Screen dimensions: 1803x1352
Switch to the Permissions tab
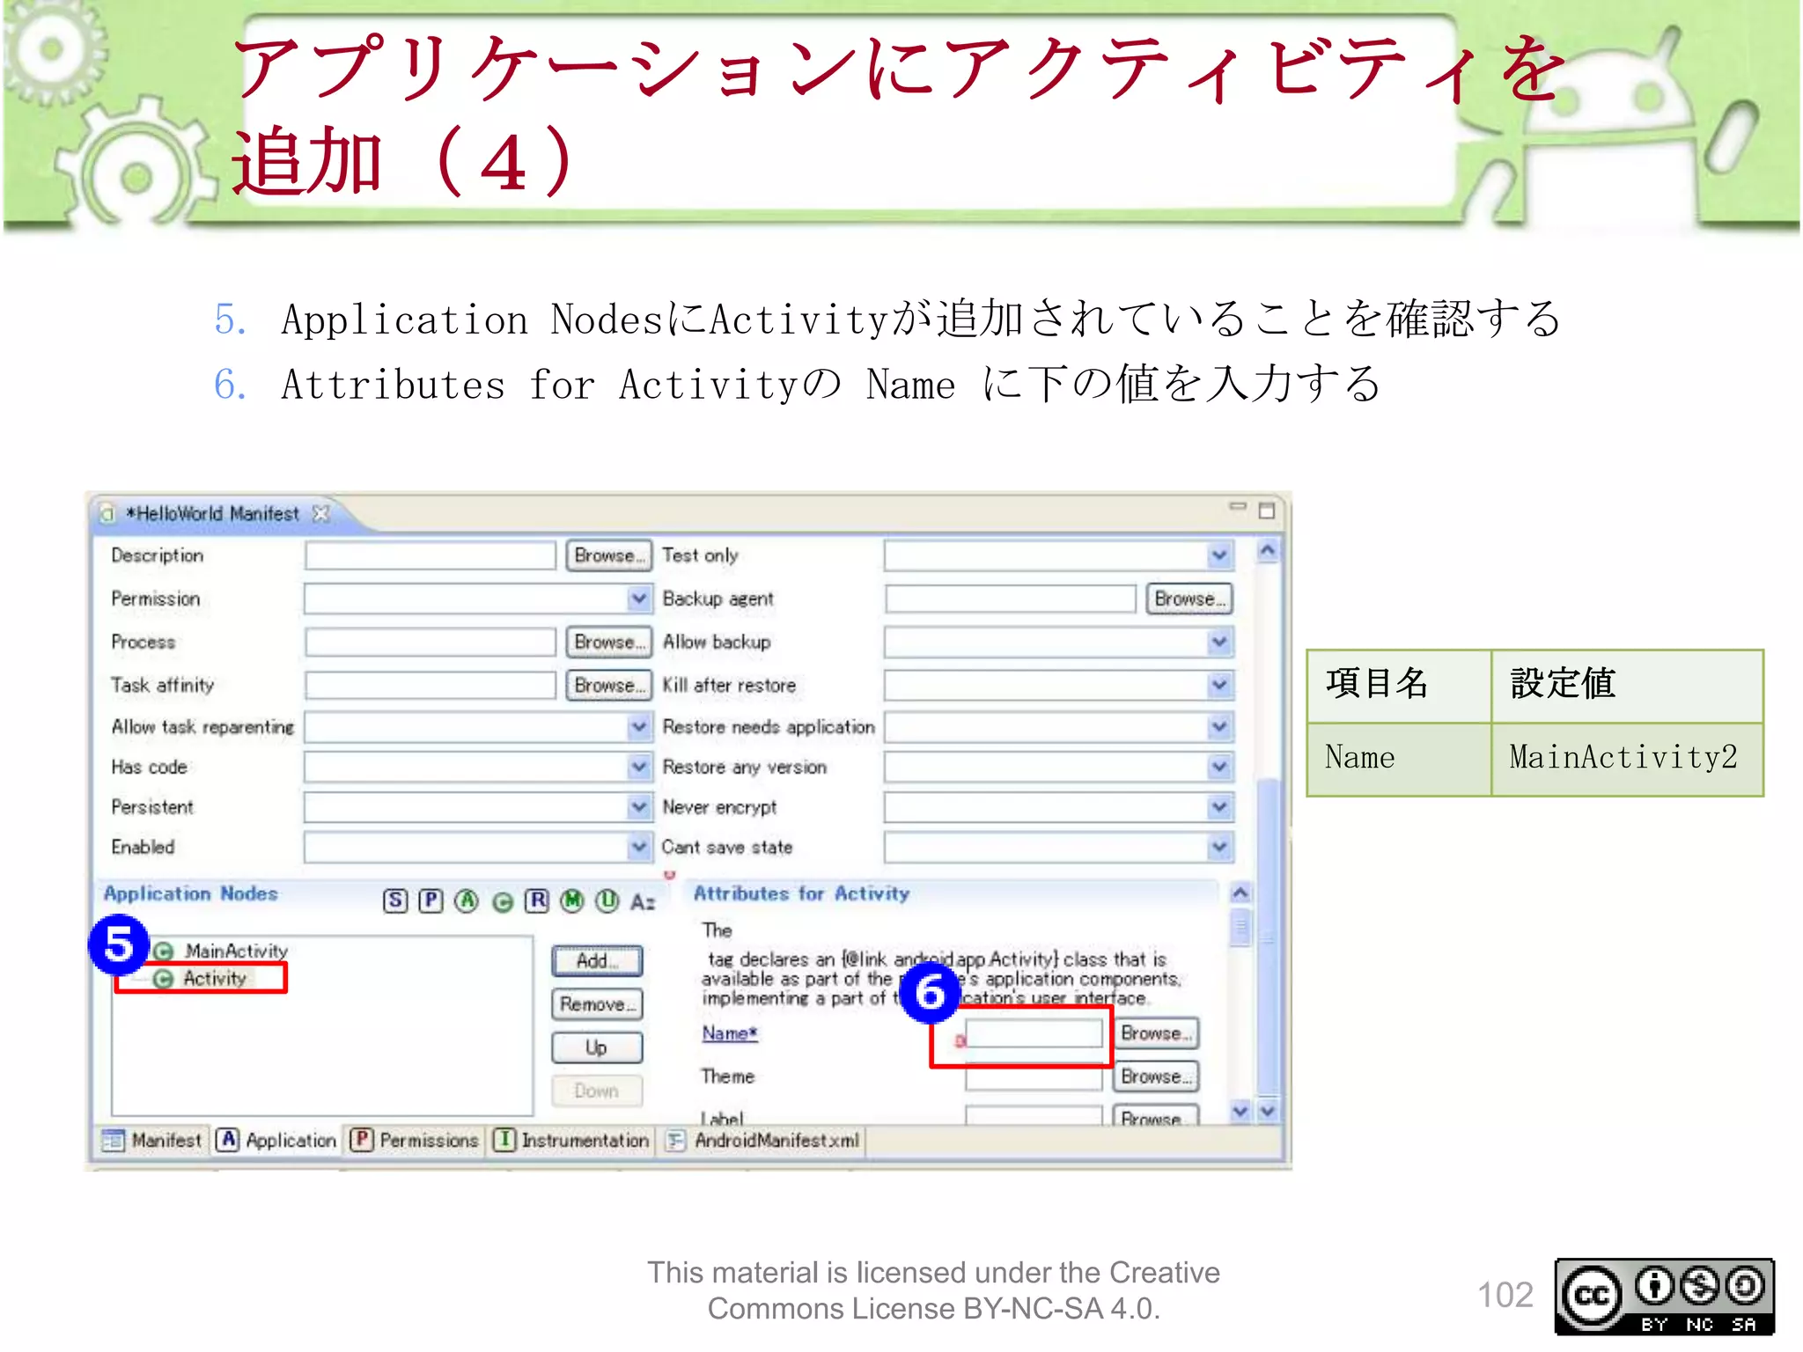click(x=414, y=1141)
